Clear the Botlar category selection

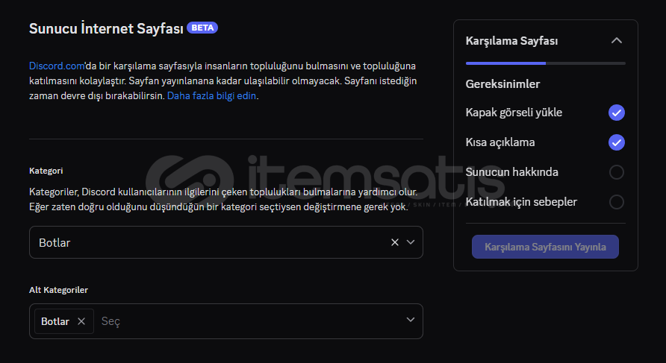pos(394,242)
